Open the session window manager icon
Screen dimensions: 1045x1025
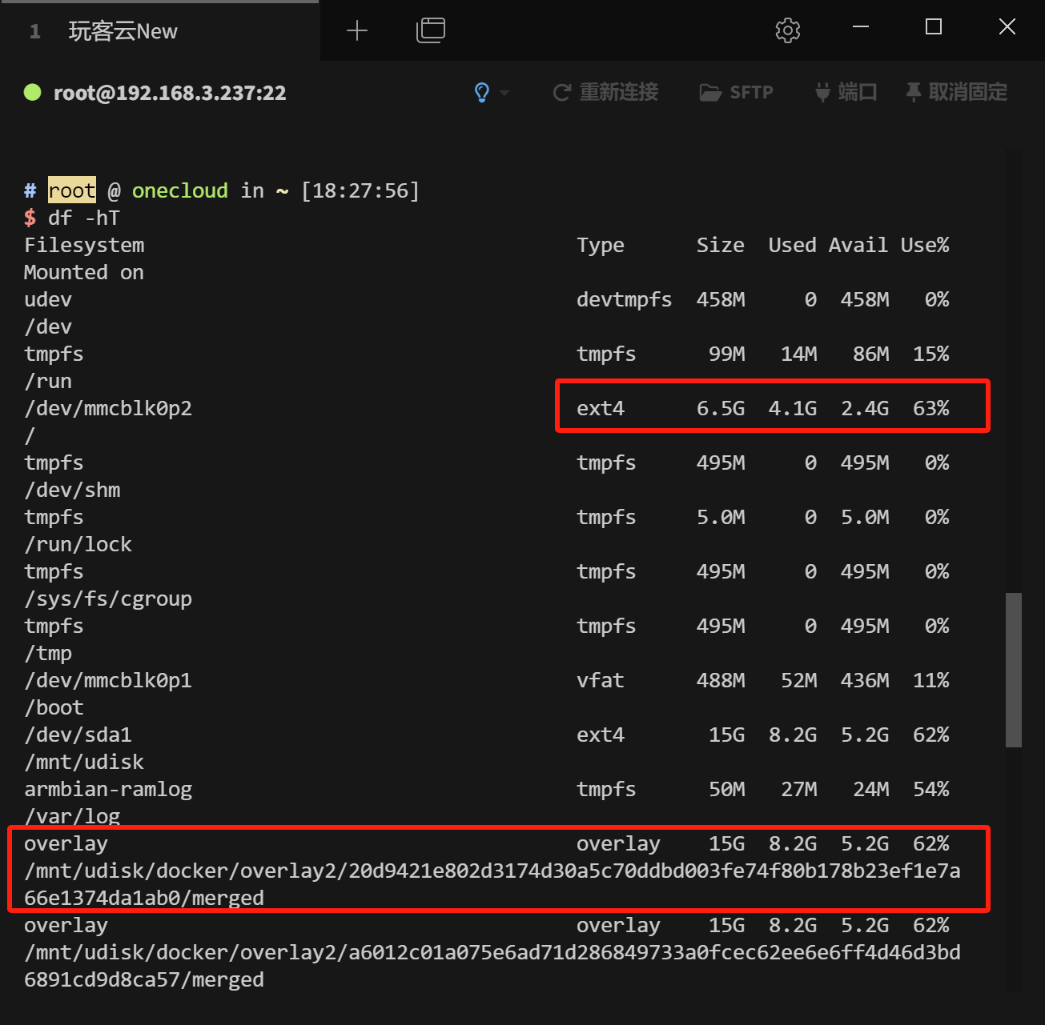[431, 30]
